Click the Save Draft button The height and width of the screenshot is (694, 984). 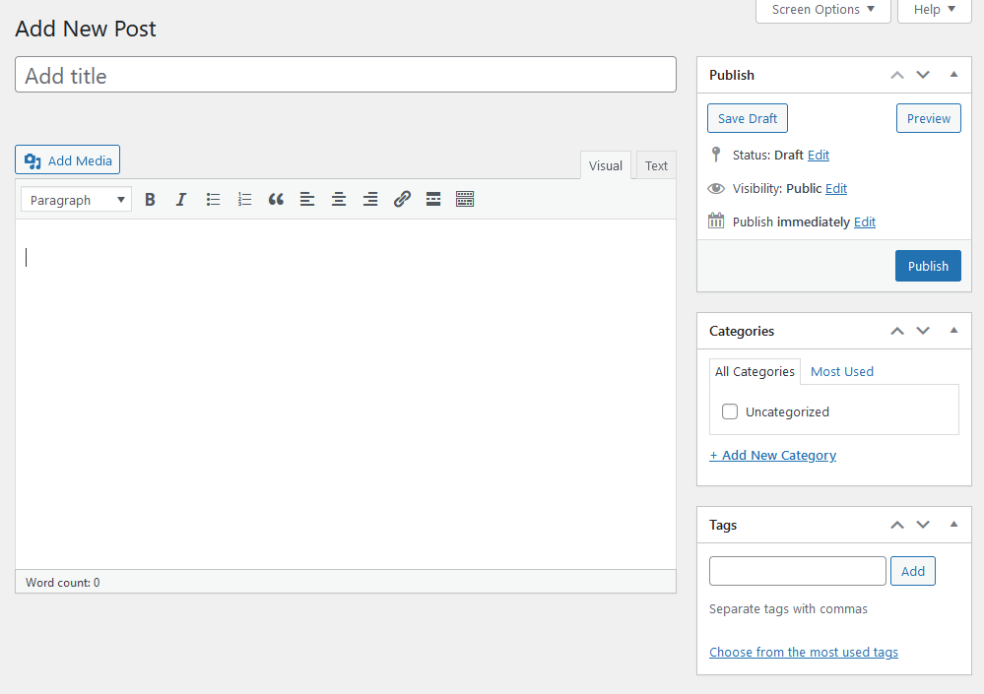[747, 118]
